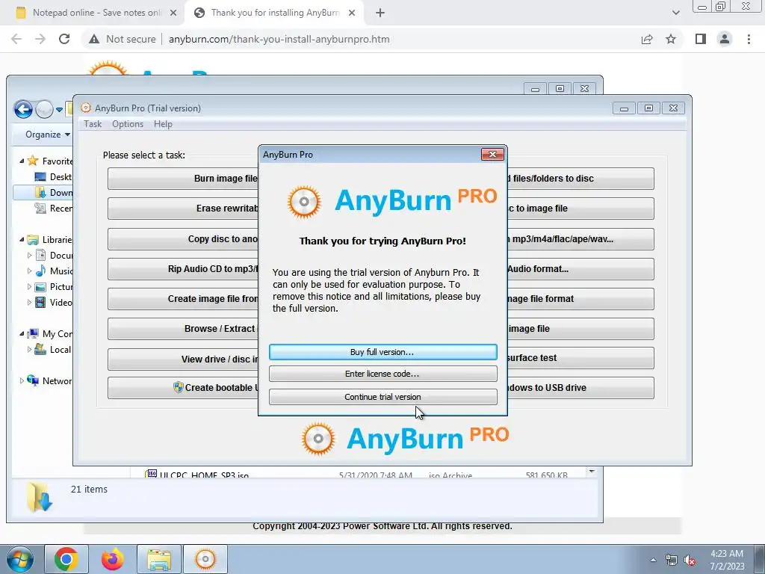Screen dimensions: 765x574
Task: Open the Task menu in AnyBurn
Action: pyautogui.click(x=93, y=124)
